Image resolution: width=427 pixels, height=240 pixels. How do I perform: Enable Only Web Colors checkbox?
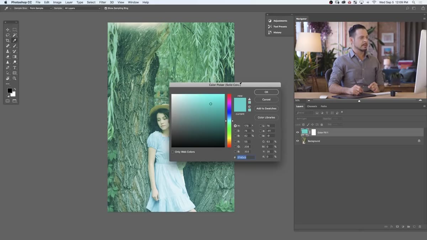point(173,152)
